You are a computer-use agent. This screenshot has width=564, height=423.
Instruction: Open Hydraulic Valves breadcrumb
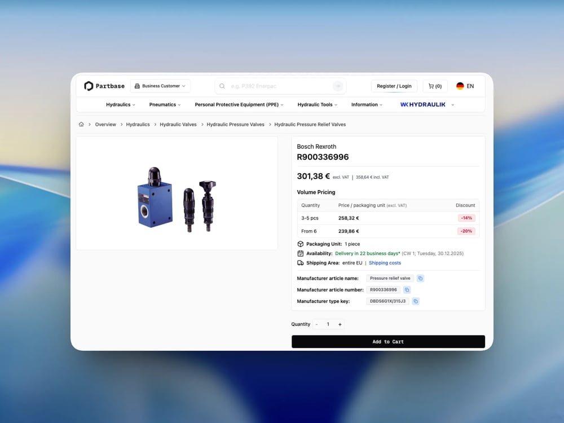[x=178, y=125]
